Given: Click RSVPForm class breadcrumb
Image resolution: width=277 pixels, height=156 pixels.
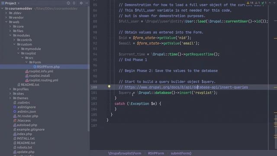Looking at the screenshot, I should tap(156, 153).
